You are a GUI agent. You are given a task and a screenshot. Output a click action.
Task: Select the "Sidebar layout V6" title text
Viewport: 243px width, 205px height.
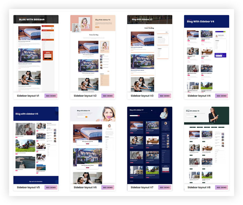85,188
